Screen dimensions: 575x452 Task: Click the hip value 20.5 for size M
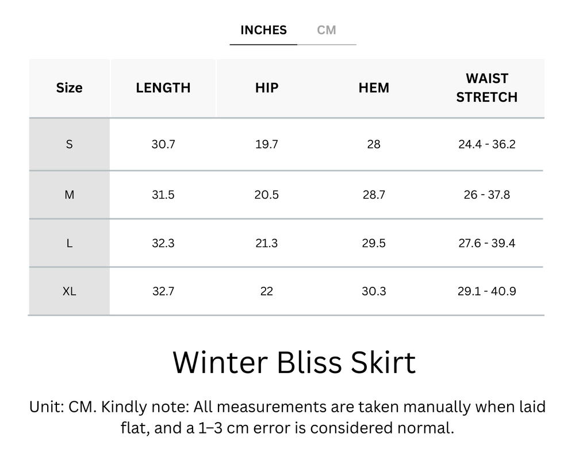click(267, 195)
